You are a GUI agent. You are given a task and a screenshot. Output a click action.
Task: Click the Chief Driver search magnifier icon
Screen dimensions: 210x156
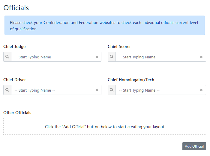tap(7, 90)
